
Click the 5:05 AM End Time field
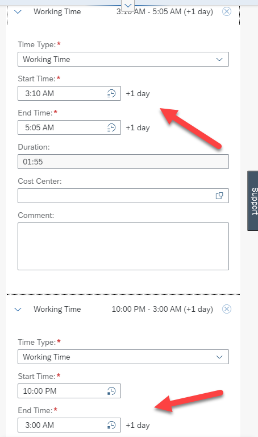pos(69,127)
